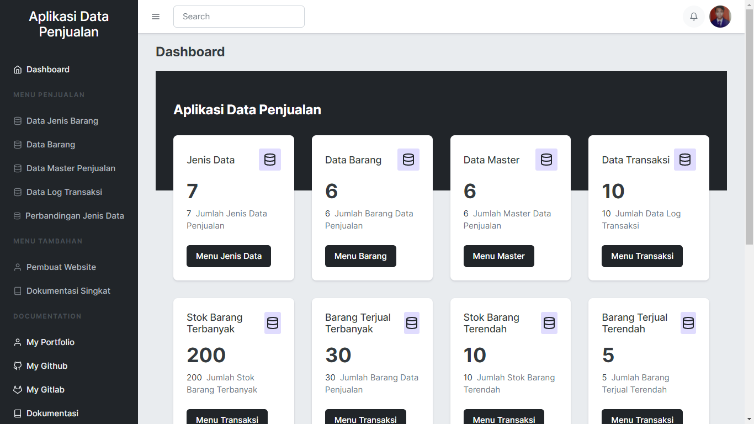Click the '10 Jumlah Data Log Transaksi' text
Viewport: 754px width, 424px height.
(641, 220)
